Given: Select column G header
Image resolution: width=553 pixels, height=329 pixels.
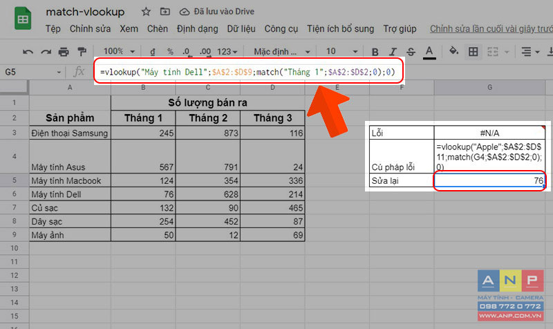Looking at the screenshot, I should [x=490, y=88].
